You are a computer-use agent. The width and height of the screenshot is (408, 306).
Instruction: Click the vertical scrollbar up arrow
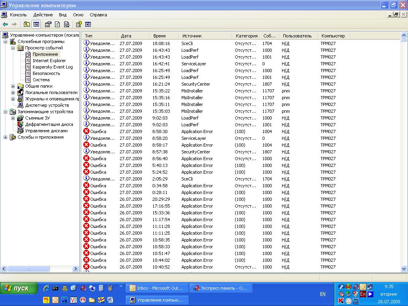(404, 35)
